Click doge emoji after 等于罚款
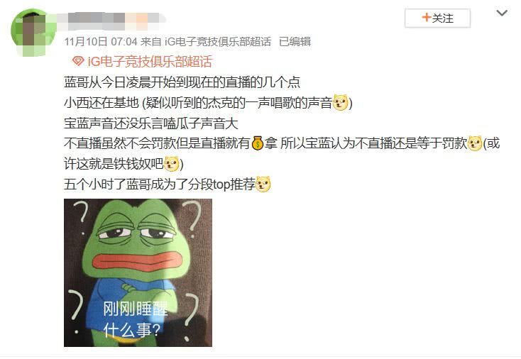 pyautogui.click(x=474, y=143)
